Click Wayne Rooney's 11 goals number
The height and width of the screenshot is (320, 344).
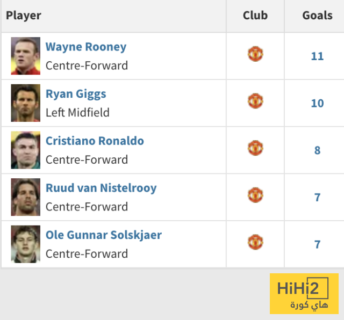coord(317,56)
